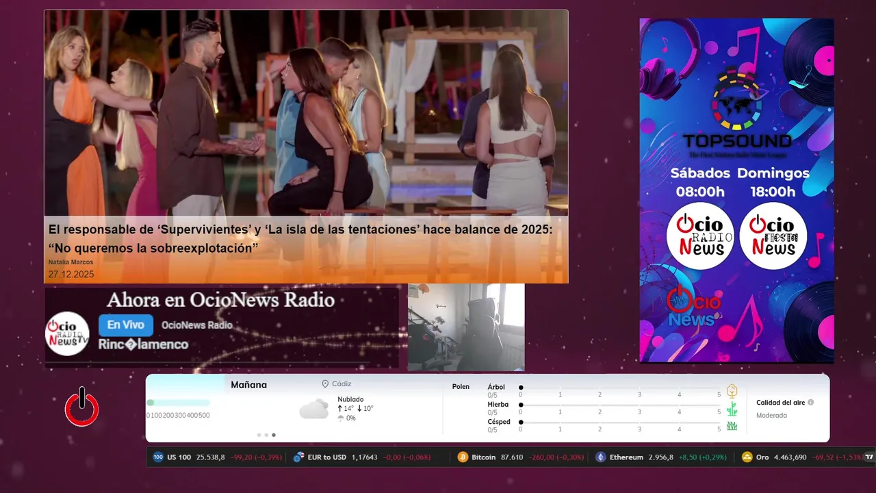Click the news article video image

pyautogui.click(x=306, y=113)
